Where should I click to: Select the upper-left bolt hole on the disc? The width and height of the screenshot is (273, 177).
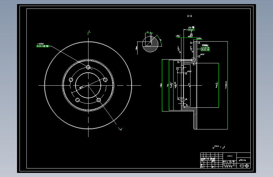(x=71, y=80)
